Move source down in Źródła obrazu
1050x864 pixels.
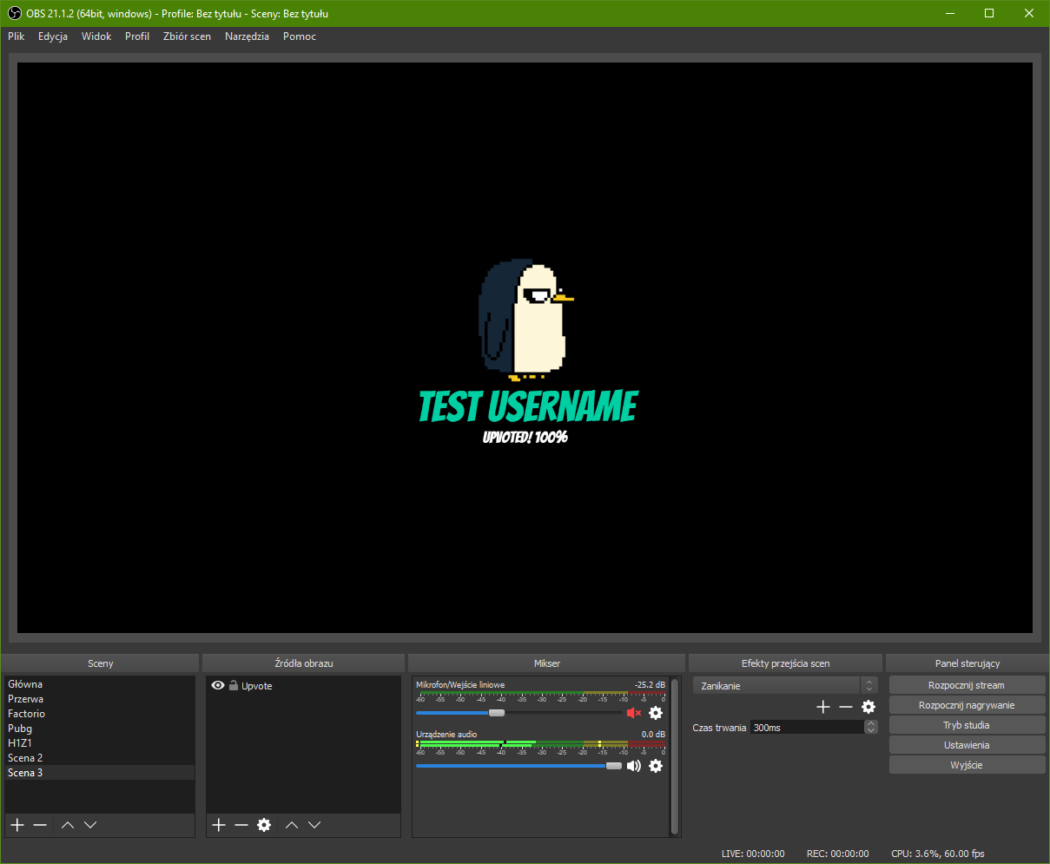[x=314, y=824]
